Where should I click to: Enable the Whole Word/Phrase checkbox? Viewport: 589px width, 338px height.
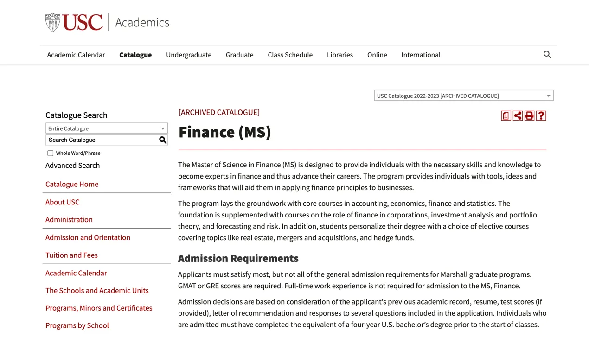[50, 153]
